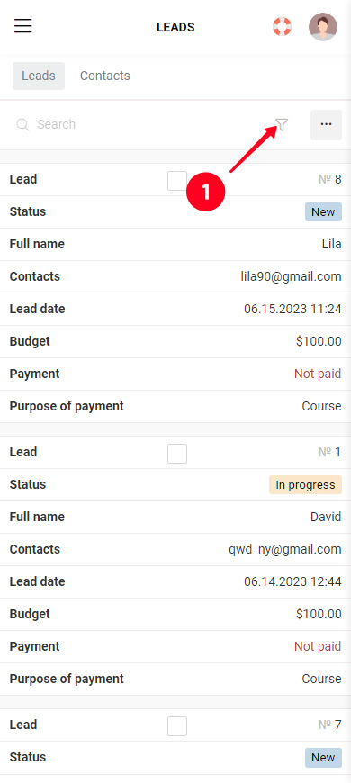This screenshot has height=783, width=351.
Task: Open lead number № 8
Action: (x=330, y=179)
